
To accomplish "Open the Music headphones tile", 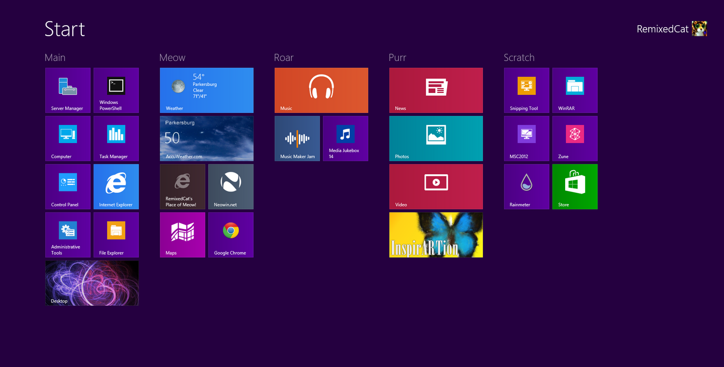I will coord(321,90).
